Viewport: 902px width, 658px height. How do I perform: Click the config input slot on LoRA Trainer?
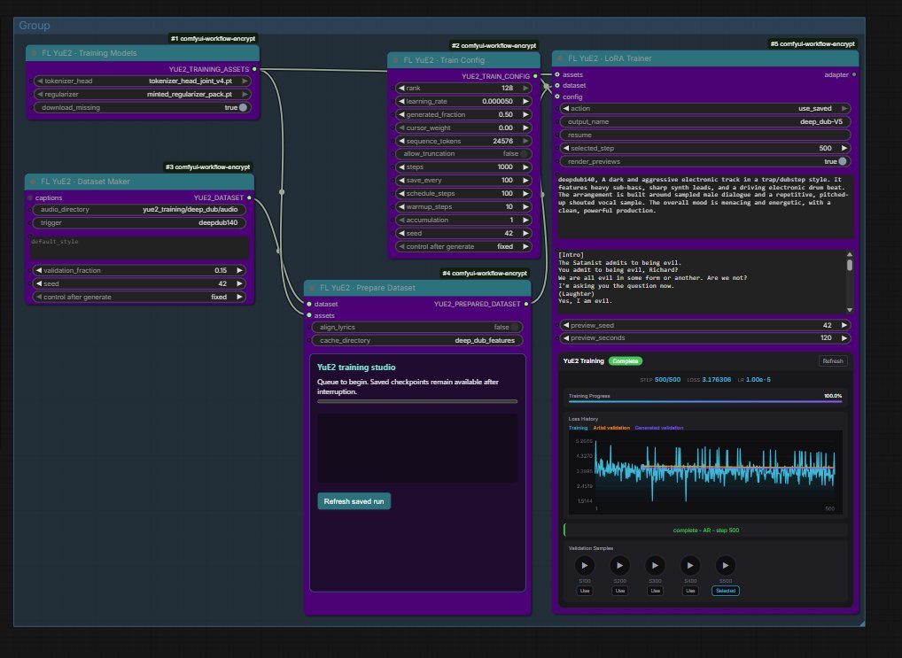556,96
